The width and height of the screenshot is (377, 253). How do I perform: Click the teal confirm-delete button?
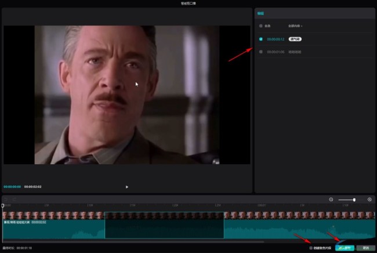345,248
